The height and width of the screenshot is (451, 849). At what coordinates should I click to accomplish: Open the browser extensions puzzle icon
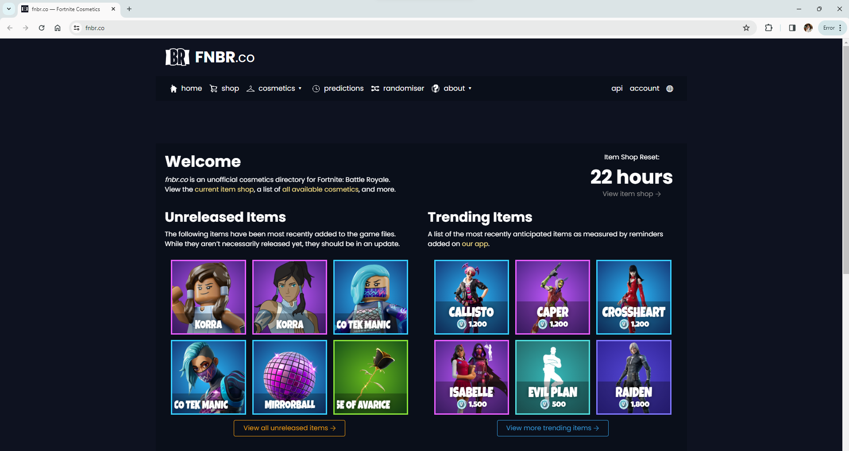(x=769, y=28)
